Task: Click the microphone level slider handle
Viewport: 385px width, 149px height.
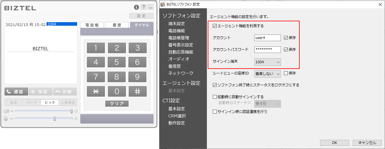Action: (x=55, y=119)
